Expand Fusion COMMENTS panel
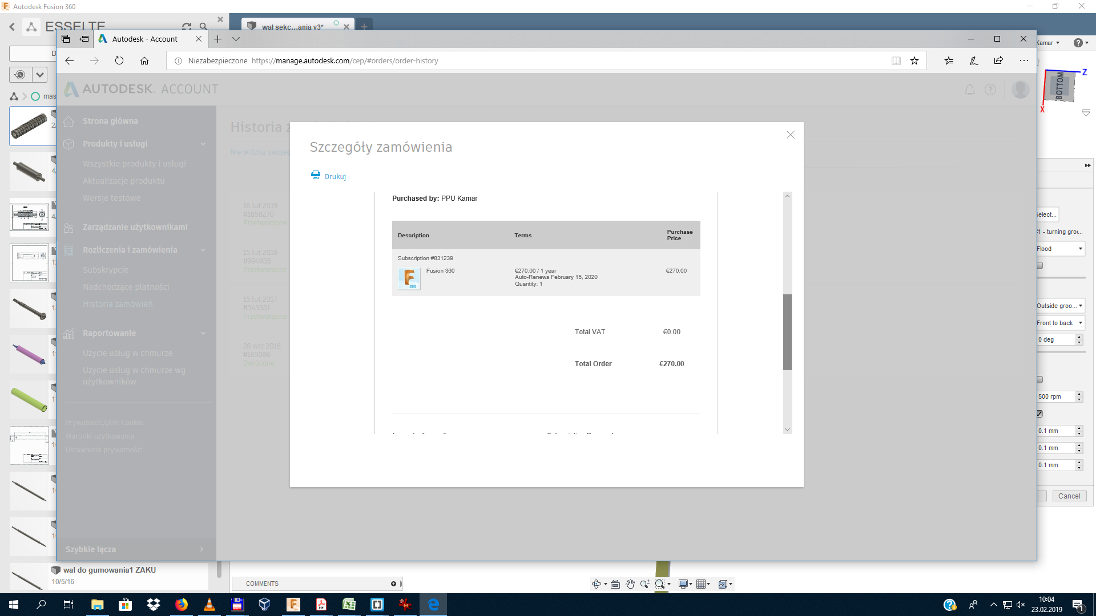 pyautogui.click(x=393, y=583)
